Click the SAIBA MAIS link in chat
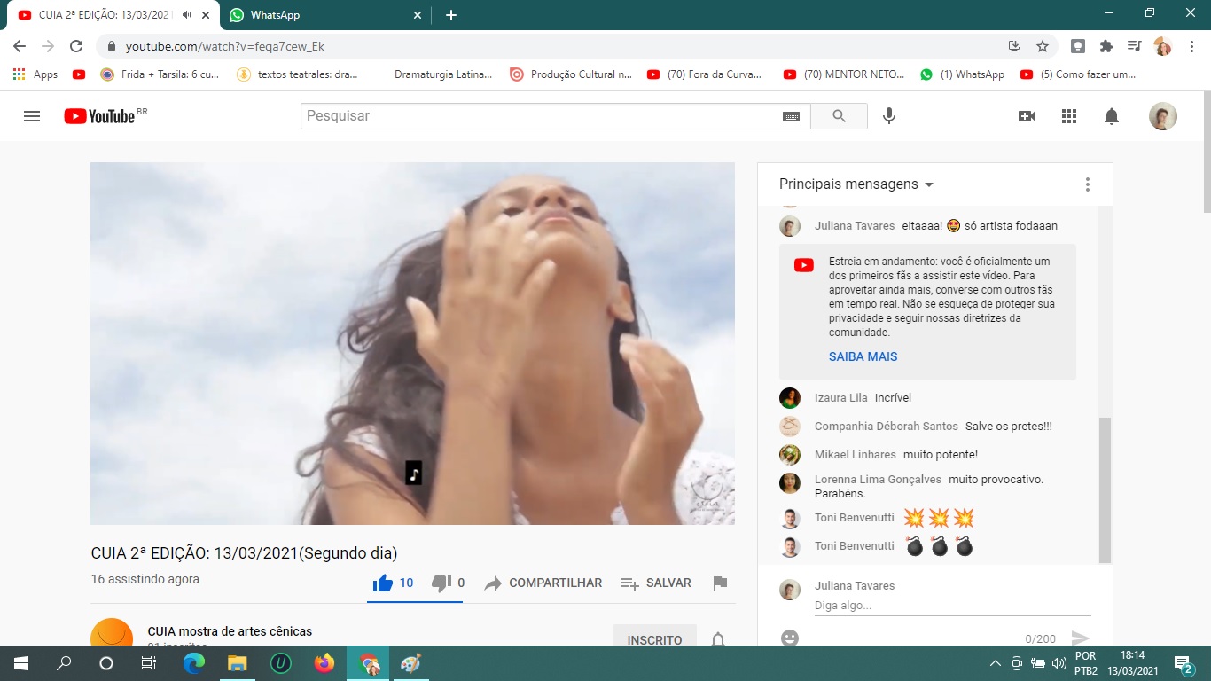The height and width of the screenshot is (681, 1211). (863, 356)
